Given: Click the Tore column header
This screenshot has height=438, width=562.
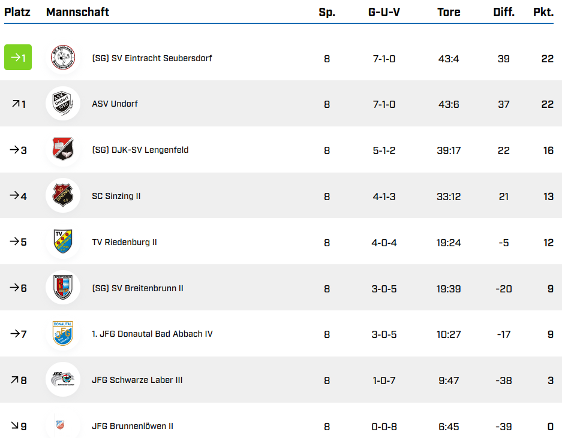Looking at the screenshot, I should (449, 12).
